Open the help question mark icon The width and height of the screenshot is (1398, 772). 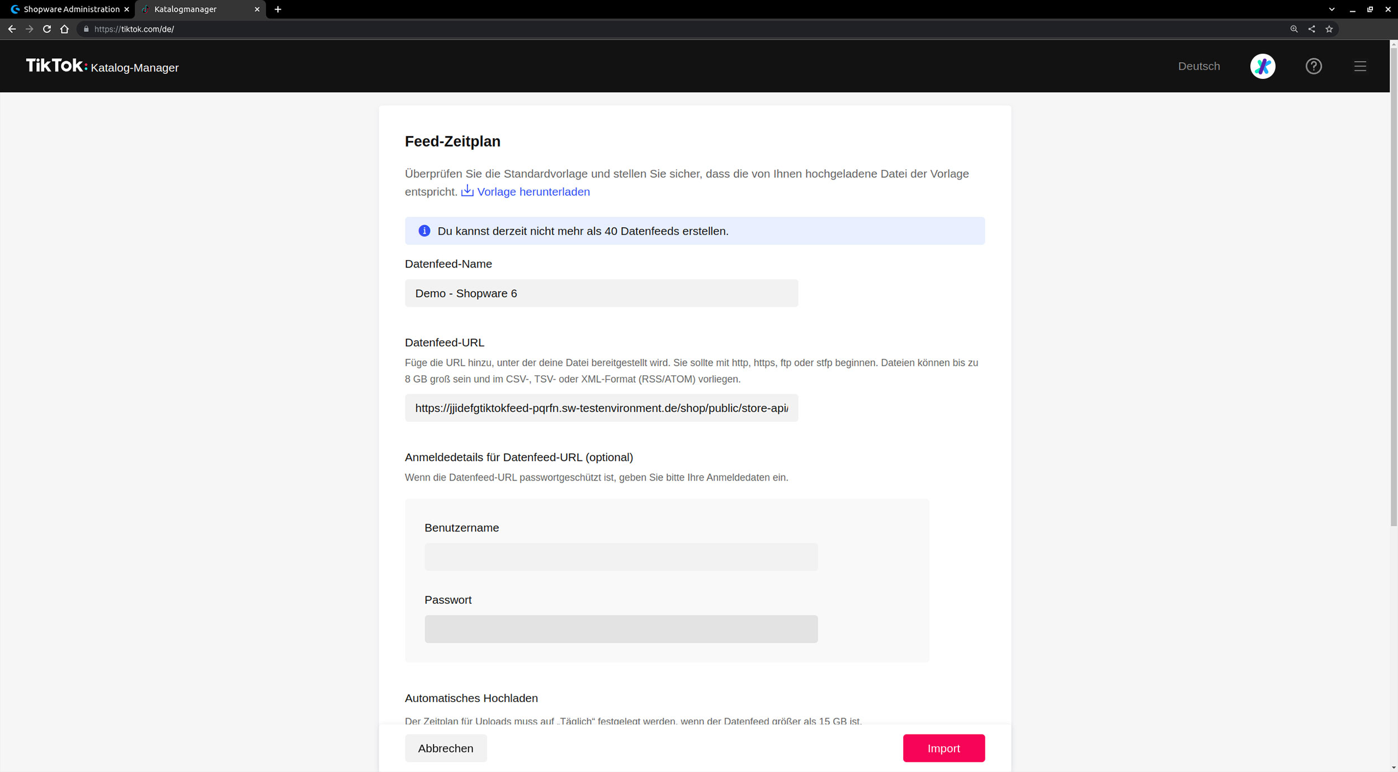[x=1313, y=66]
